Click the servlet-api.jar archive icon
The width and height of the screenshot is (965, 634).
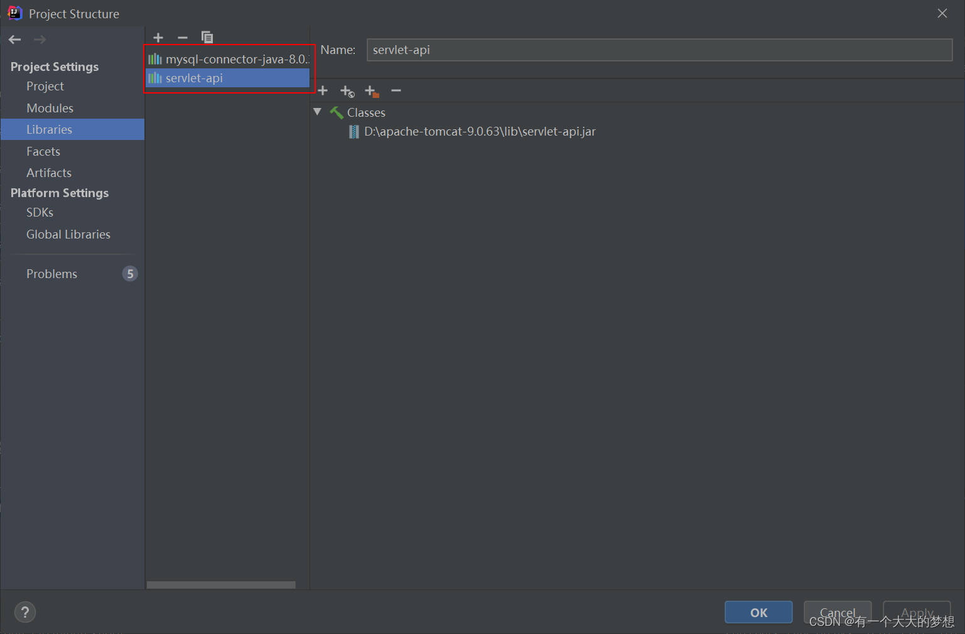click(354, 132)
